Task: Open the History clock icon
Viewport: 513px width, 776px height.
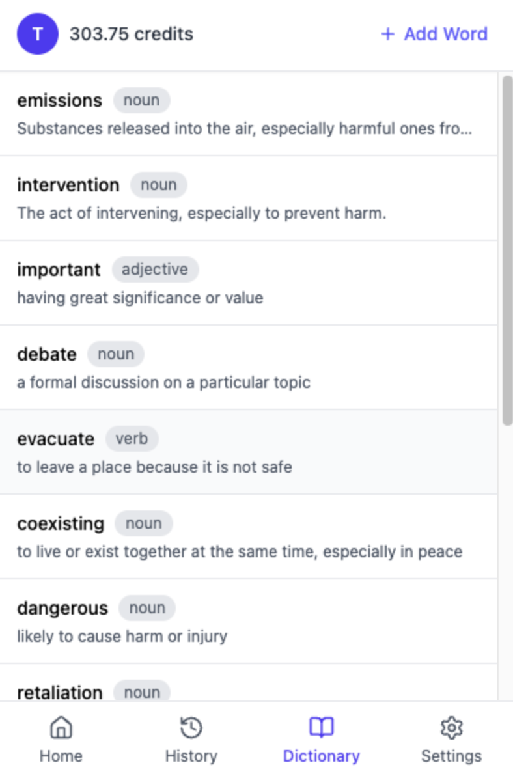Action: click(191, 727)
